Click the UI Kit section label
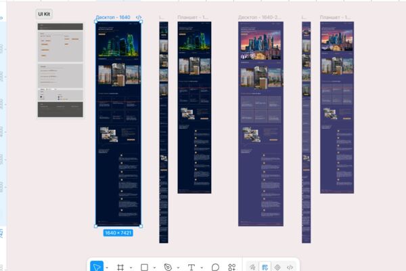406x271 pixels. point(44,14)
